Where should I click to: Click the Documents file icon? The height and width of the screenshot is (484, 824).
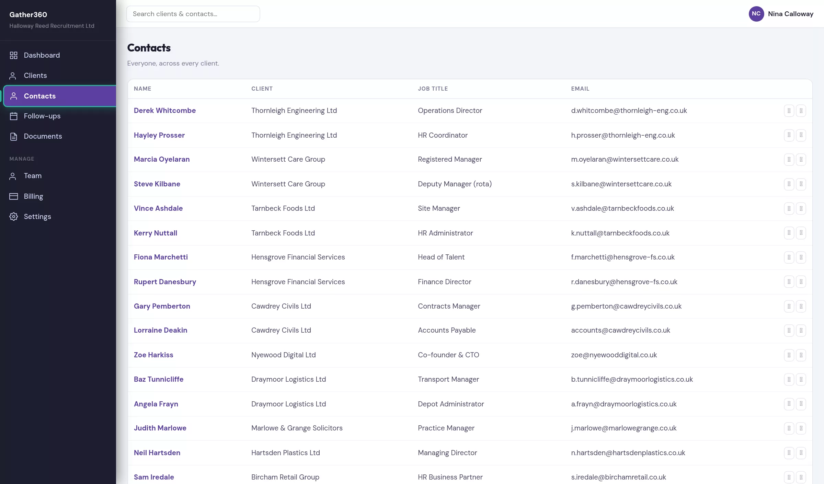click(13, 136)
